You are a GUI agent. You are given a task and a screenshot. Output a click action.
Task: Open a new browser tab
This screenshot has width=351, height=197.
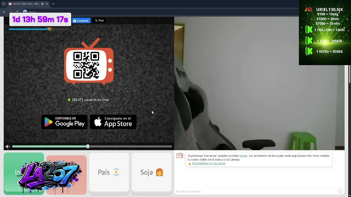[53, 4]
